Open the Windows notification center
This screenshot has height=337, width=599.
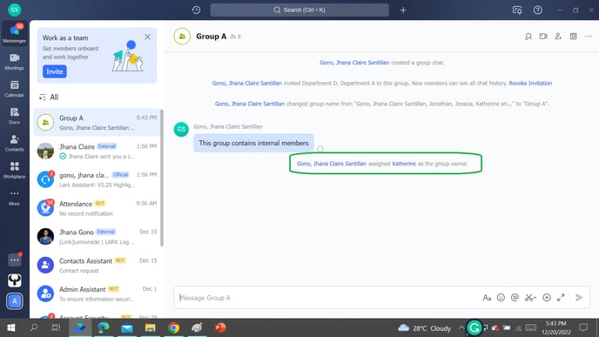click(583, 327)
